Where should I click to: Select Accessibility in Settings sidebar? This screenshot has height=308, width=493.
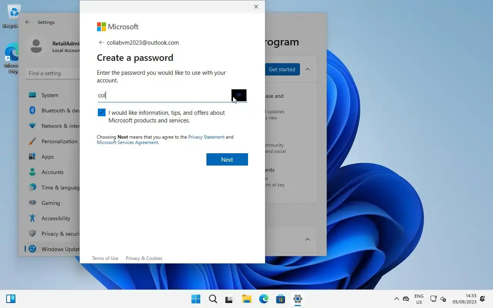point(52,218)
